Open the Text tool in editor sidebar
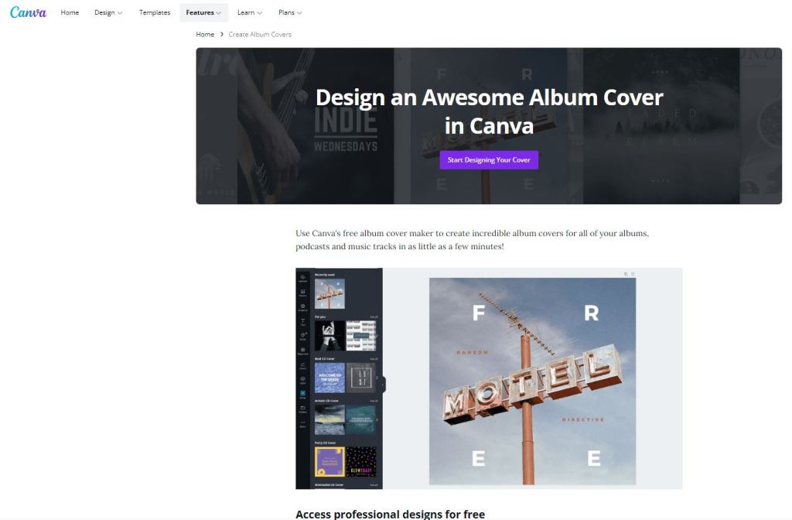This screenshot has height=520, width=792. (x=302, y=322)
